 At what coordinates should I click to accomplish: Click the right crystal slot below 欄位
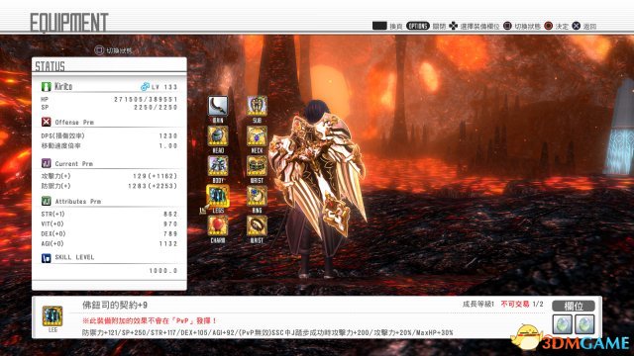pos(584,324)
